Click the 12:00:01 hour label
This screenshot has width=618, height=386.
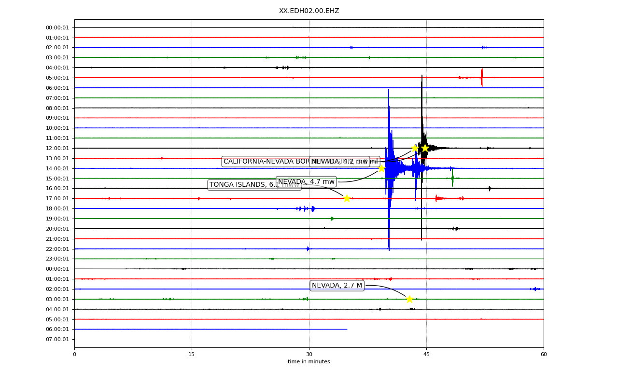pos(57,148)
